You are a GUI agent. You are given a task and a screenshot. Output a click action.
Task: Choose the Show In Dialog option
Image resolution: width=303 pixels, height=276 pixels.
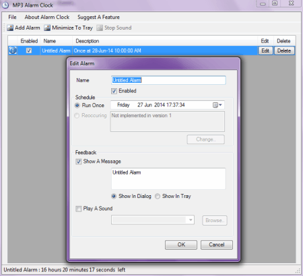[114, 197]
